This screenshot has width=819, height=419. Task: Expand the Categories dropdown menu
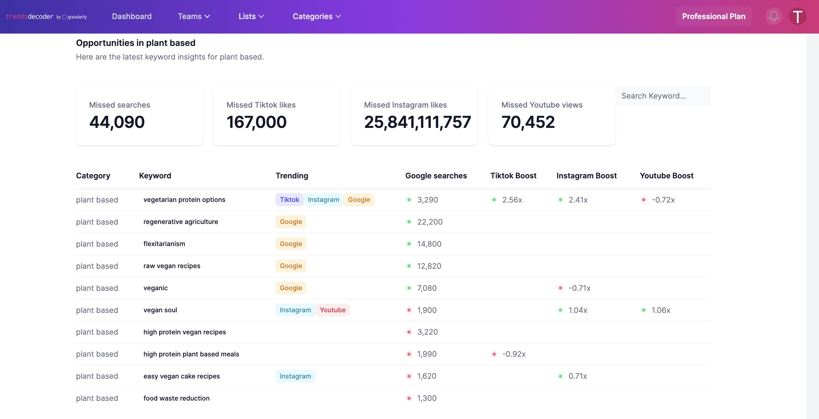pyautogui.click(x=317, y=16)
